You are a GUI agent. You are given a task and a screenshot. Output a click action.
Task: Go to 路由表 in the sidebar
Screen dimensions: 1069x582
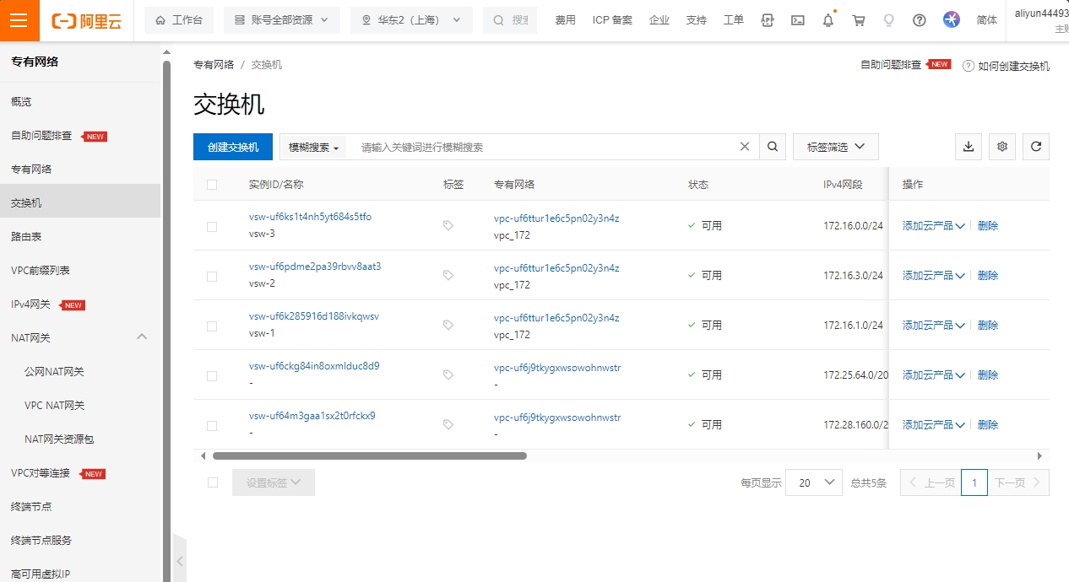[x=26, y=237]
